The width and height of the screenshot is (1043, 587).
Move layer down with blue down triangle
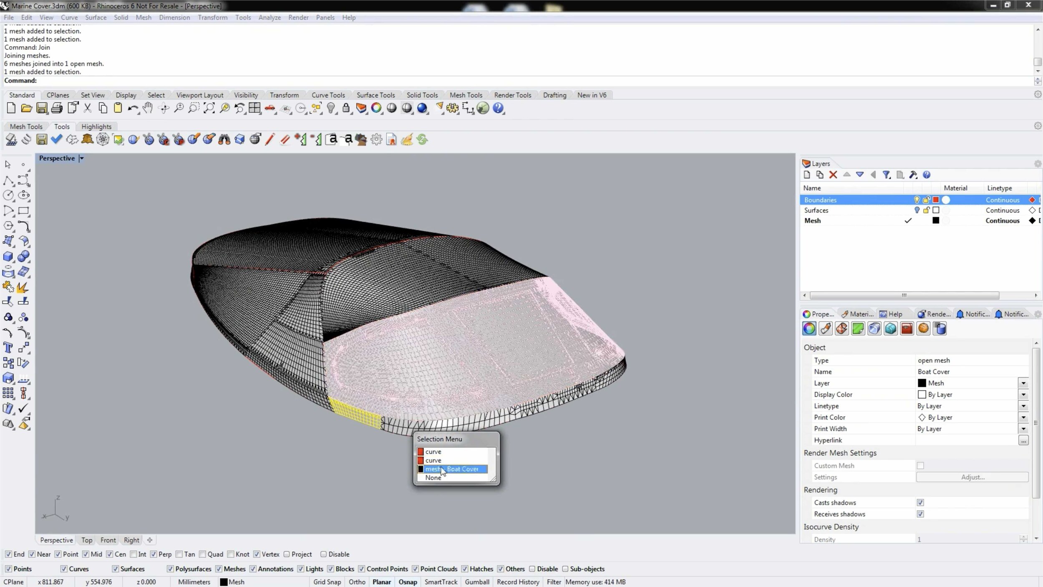pos(860,175)
